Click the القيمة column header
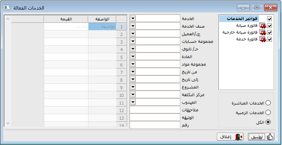 click(66, 19)
